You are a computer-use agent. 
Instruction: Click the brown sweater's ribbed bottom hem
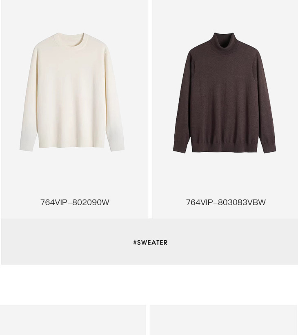[225, 147]
